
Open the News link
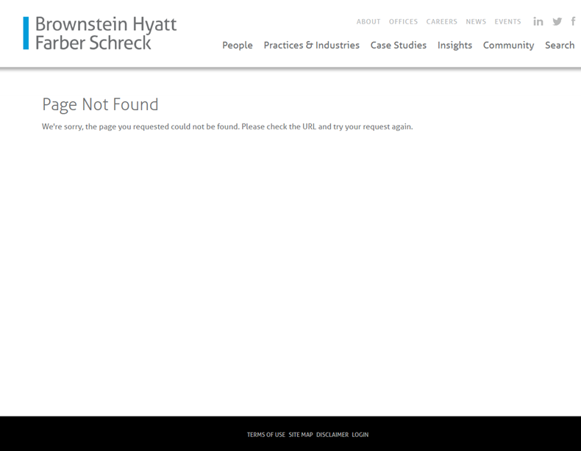[x=476, y=21]
